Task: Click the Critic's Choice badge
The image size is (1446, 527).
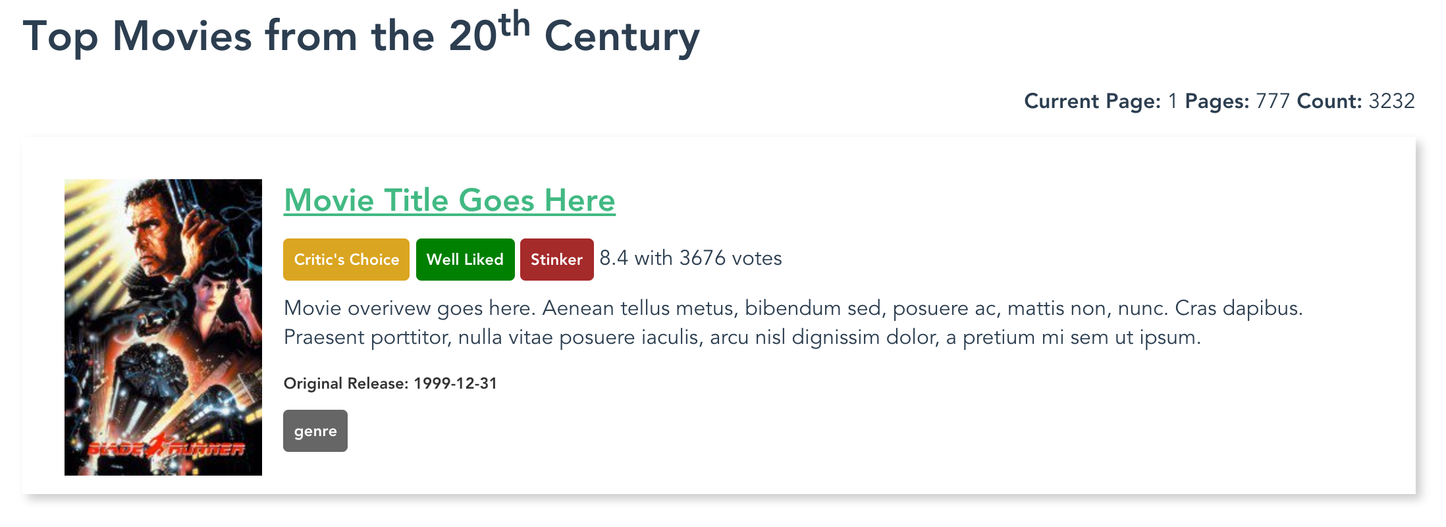Action: 346,260
